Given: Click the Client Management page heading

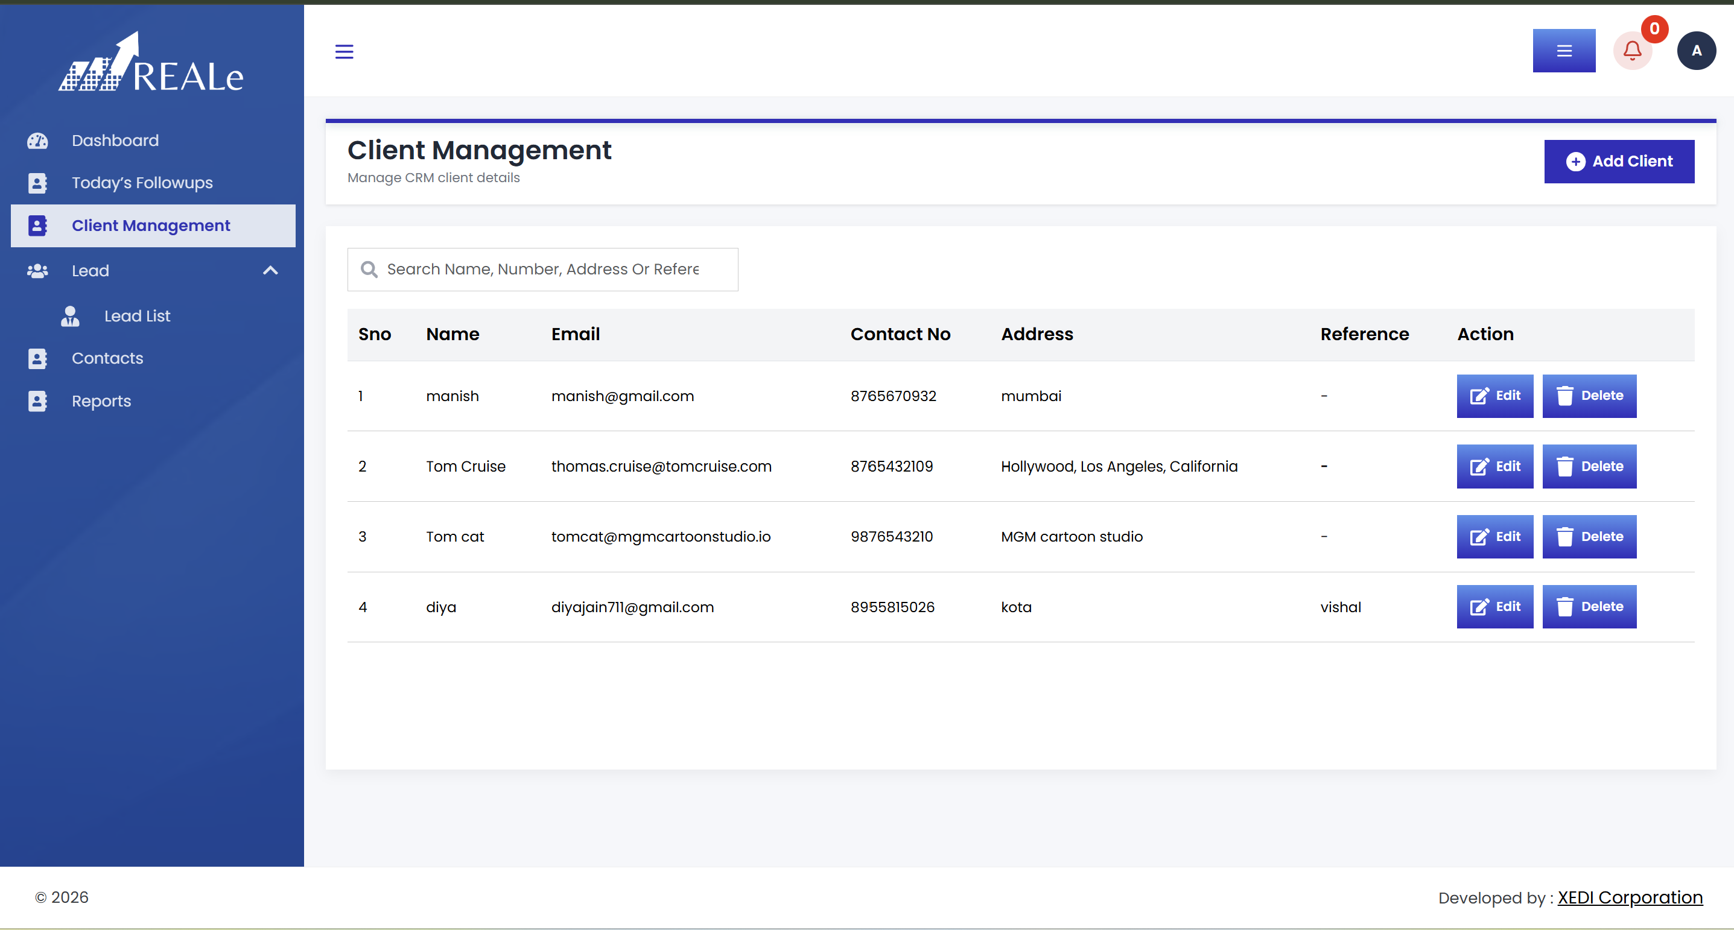Looking at the screenshot, I should click(x=478, y=150).
